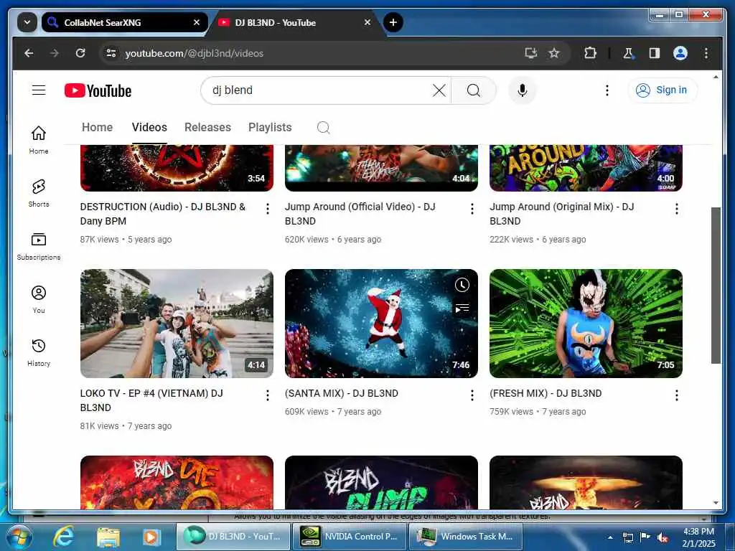The width and height of the screenshot is (735, 551).
Task: Open options menu for (FRESH MIX) video
Action: coord(676,395)
